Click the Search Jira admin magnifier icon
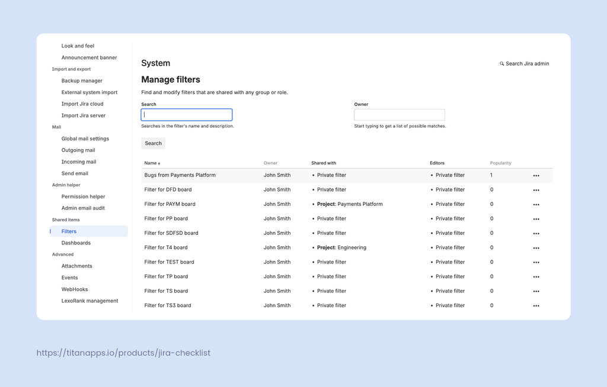The height and width of the screenshot is (387, 607). click(x=501, y=63)
